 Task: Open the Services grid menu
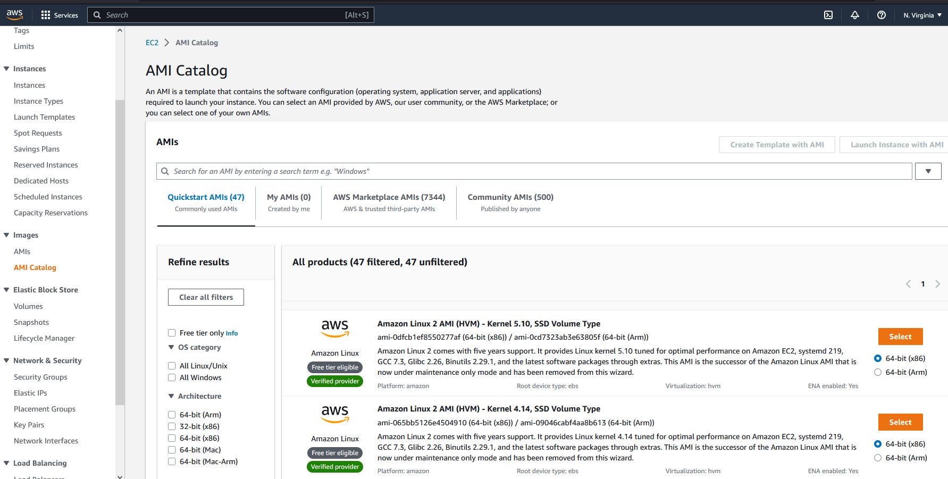60,15
